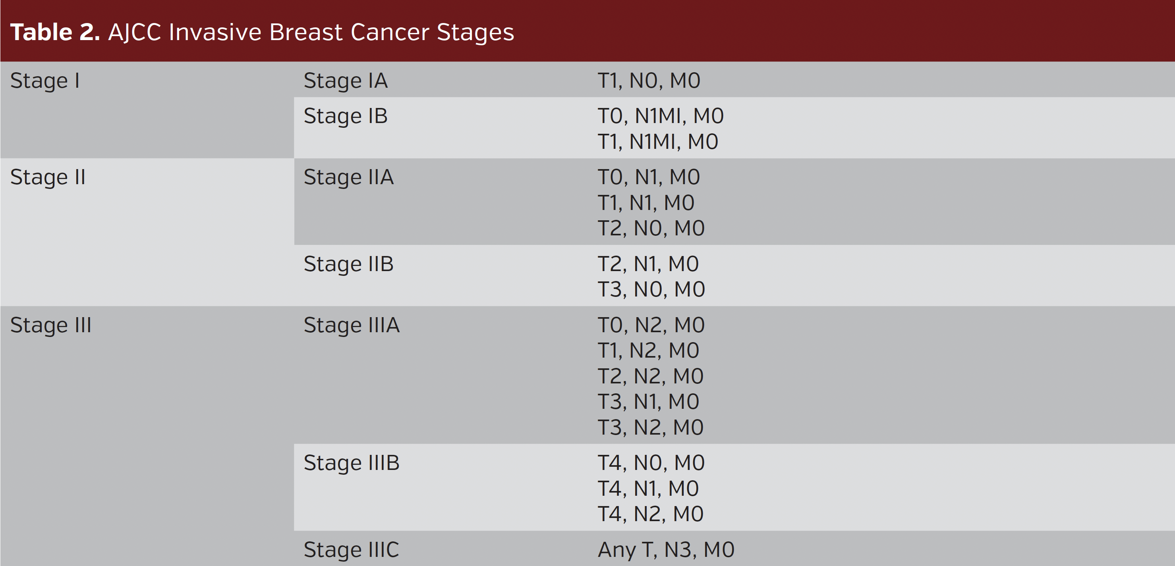Click the T1, N0, M0 entry
Image resolution: width=1175 pixels, height=566 pixels.
point(649,81)
